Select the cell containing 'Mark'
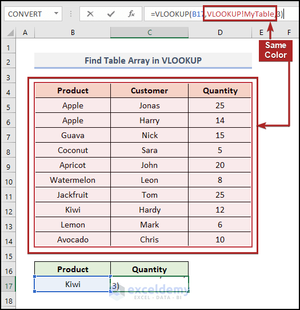The height and width of the screenshot is (310, 300). point(149,225)
